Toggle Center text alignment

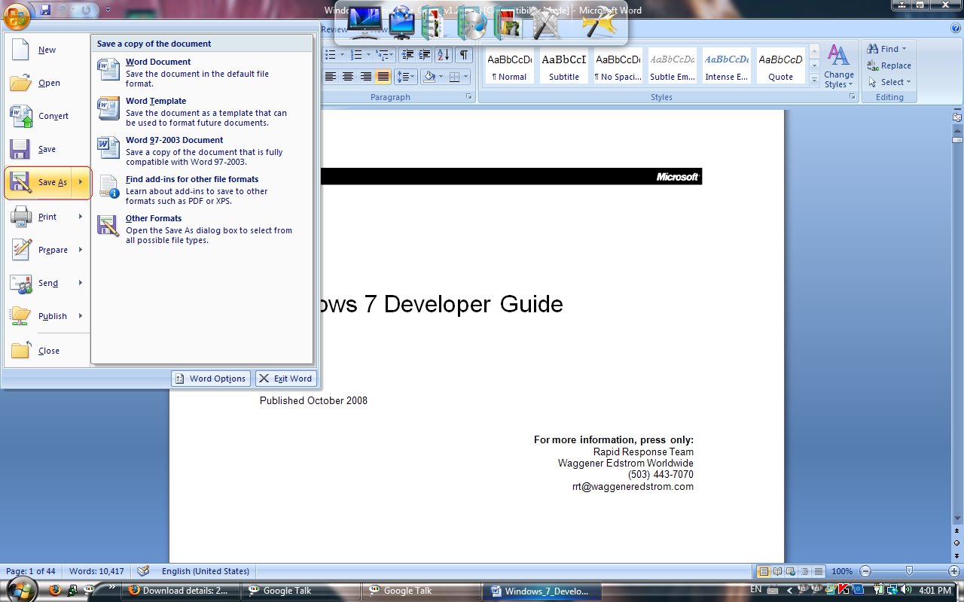coord(348,77)
